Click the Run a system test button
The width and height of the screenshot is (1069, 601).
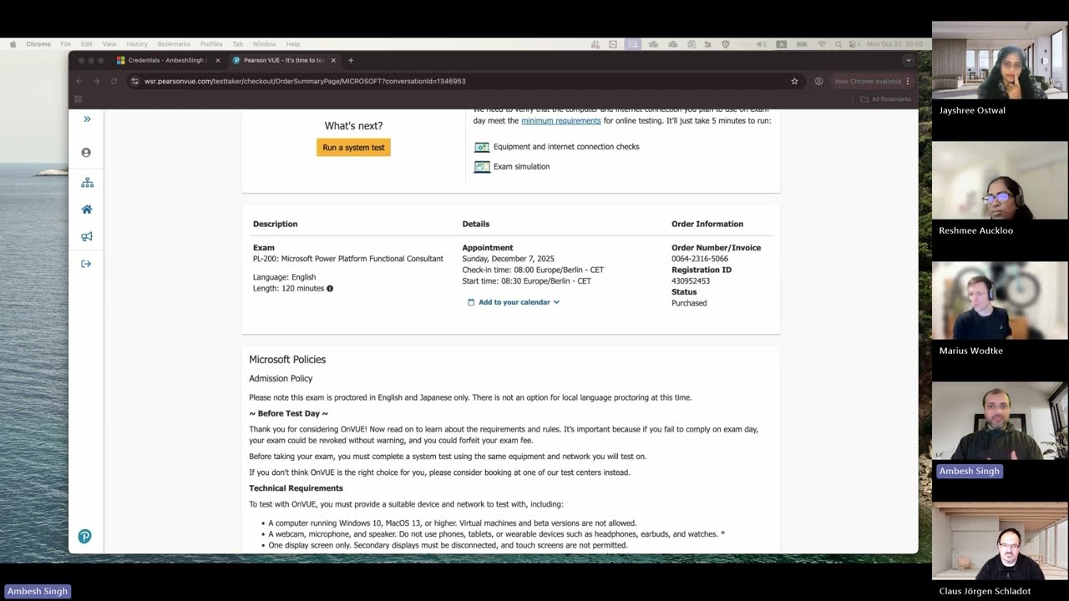(353, 148)
